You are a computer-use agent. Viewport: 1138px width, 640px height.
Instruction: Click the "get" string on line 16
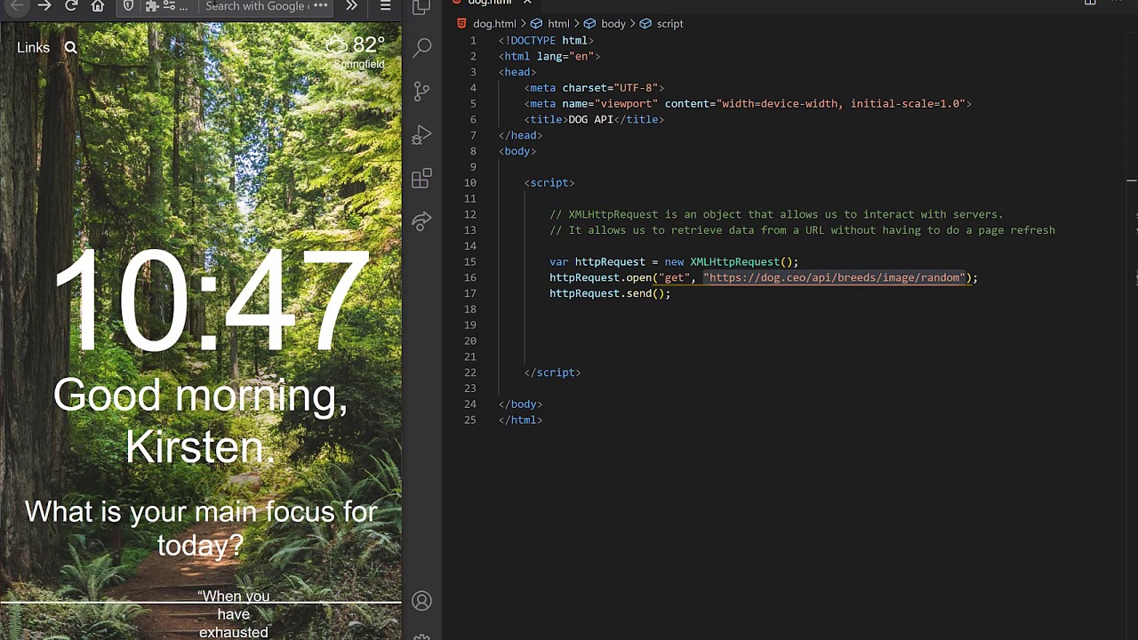674,278
